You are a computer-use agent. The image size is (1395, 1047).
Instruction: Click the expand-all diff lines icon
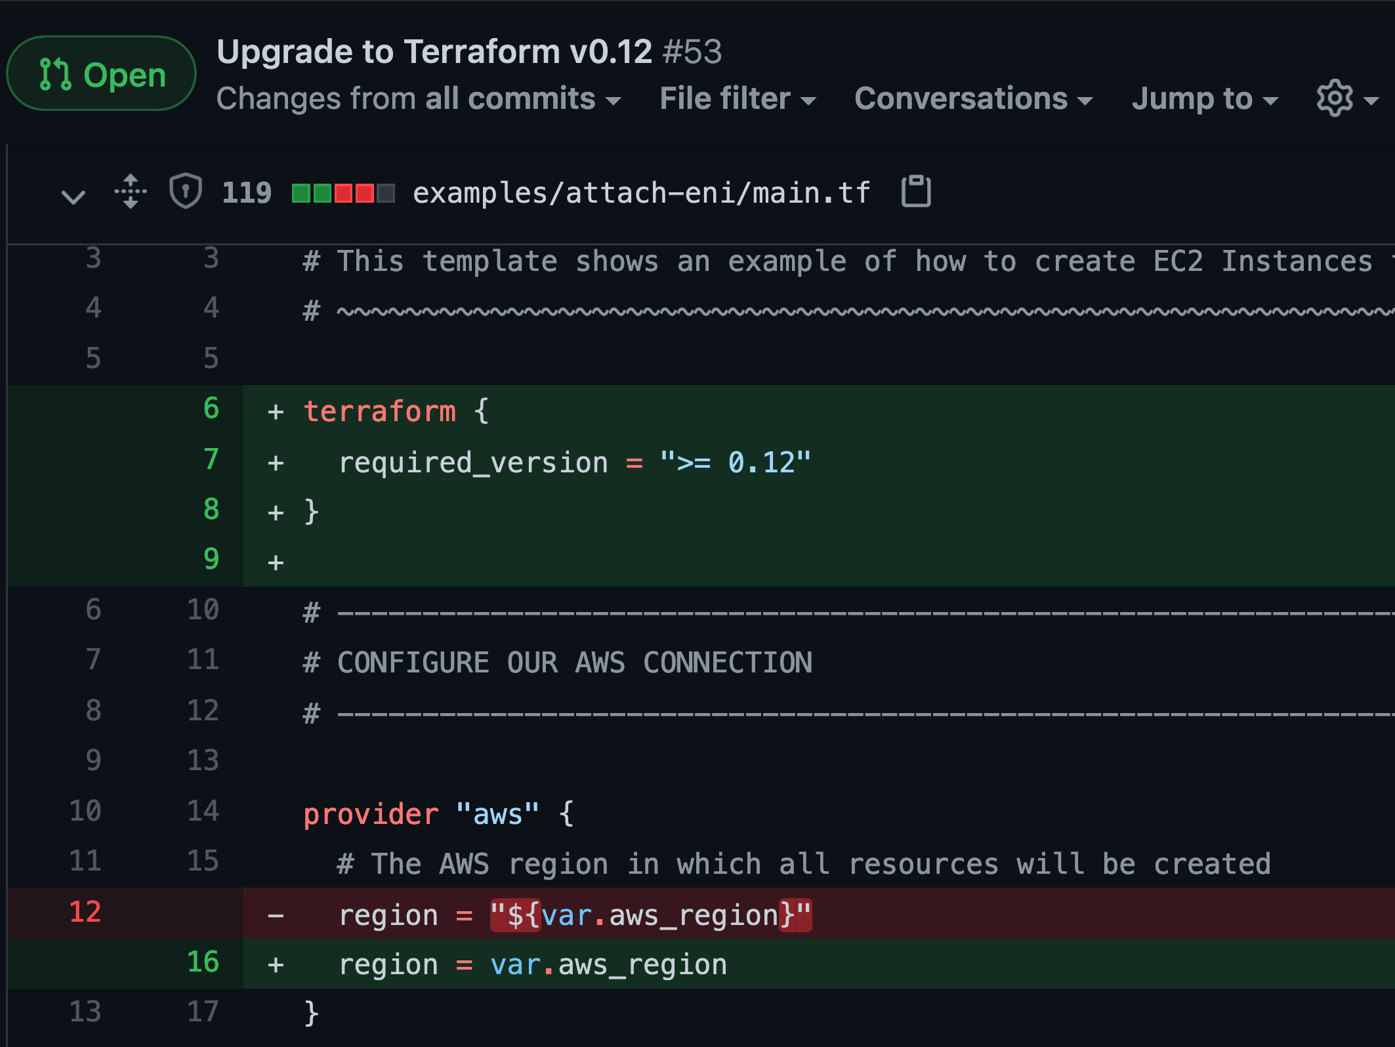pos(131,192)
